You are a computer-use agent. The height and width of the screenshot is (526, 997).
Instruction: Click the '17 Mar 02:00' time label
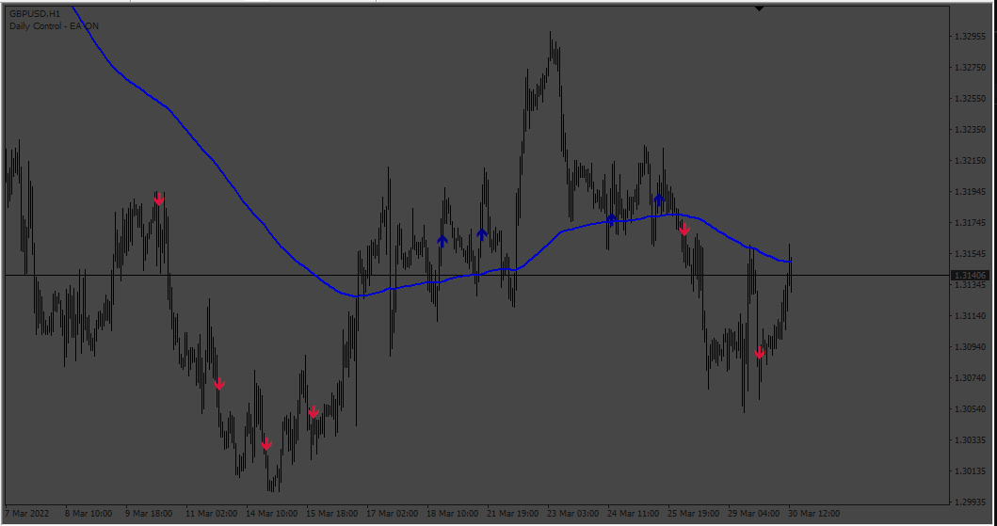click(394, 513)
